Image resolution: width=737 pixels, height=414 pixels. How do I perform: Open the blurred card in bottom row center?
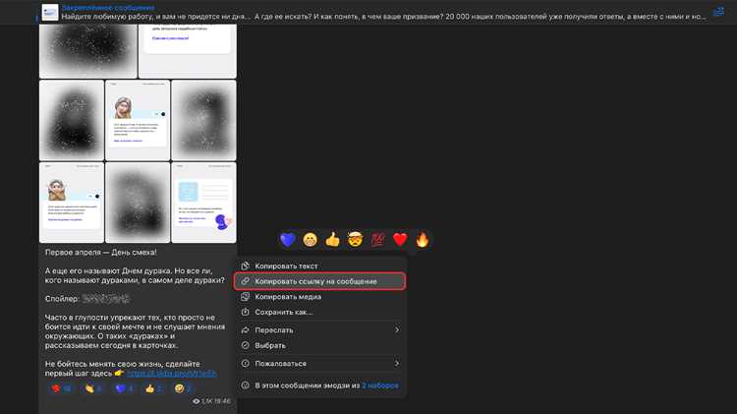(x=138, y=203)
